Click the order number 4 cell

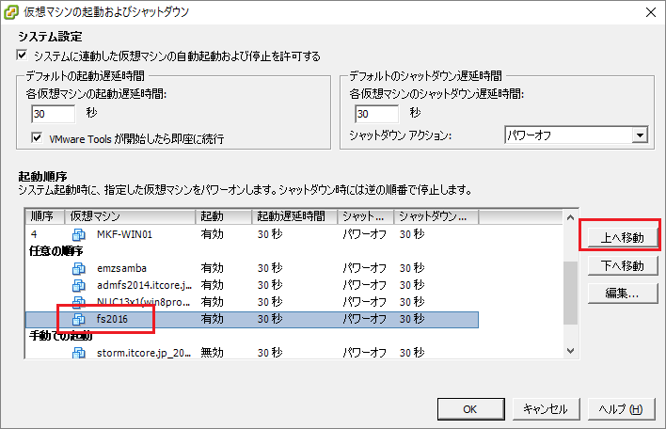point(34,234)
